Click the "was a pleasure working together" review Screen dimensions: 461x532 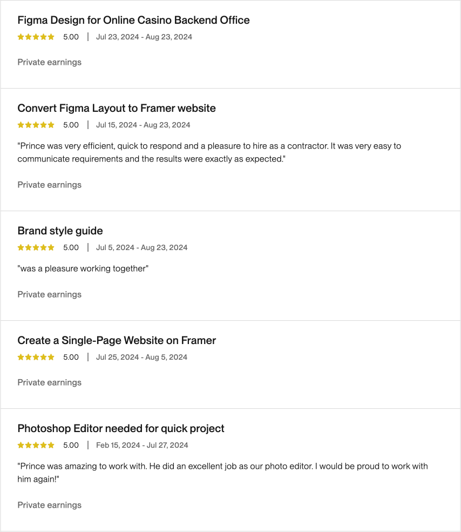[83, 269]
